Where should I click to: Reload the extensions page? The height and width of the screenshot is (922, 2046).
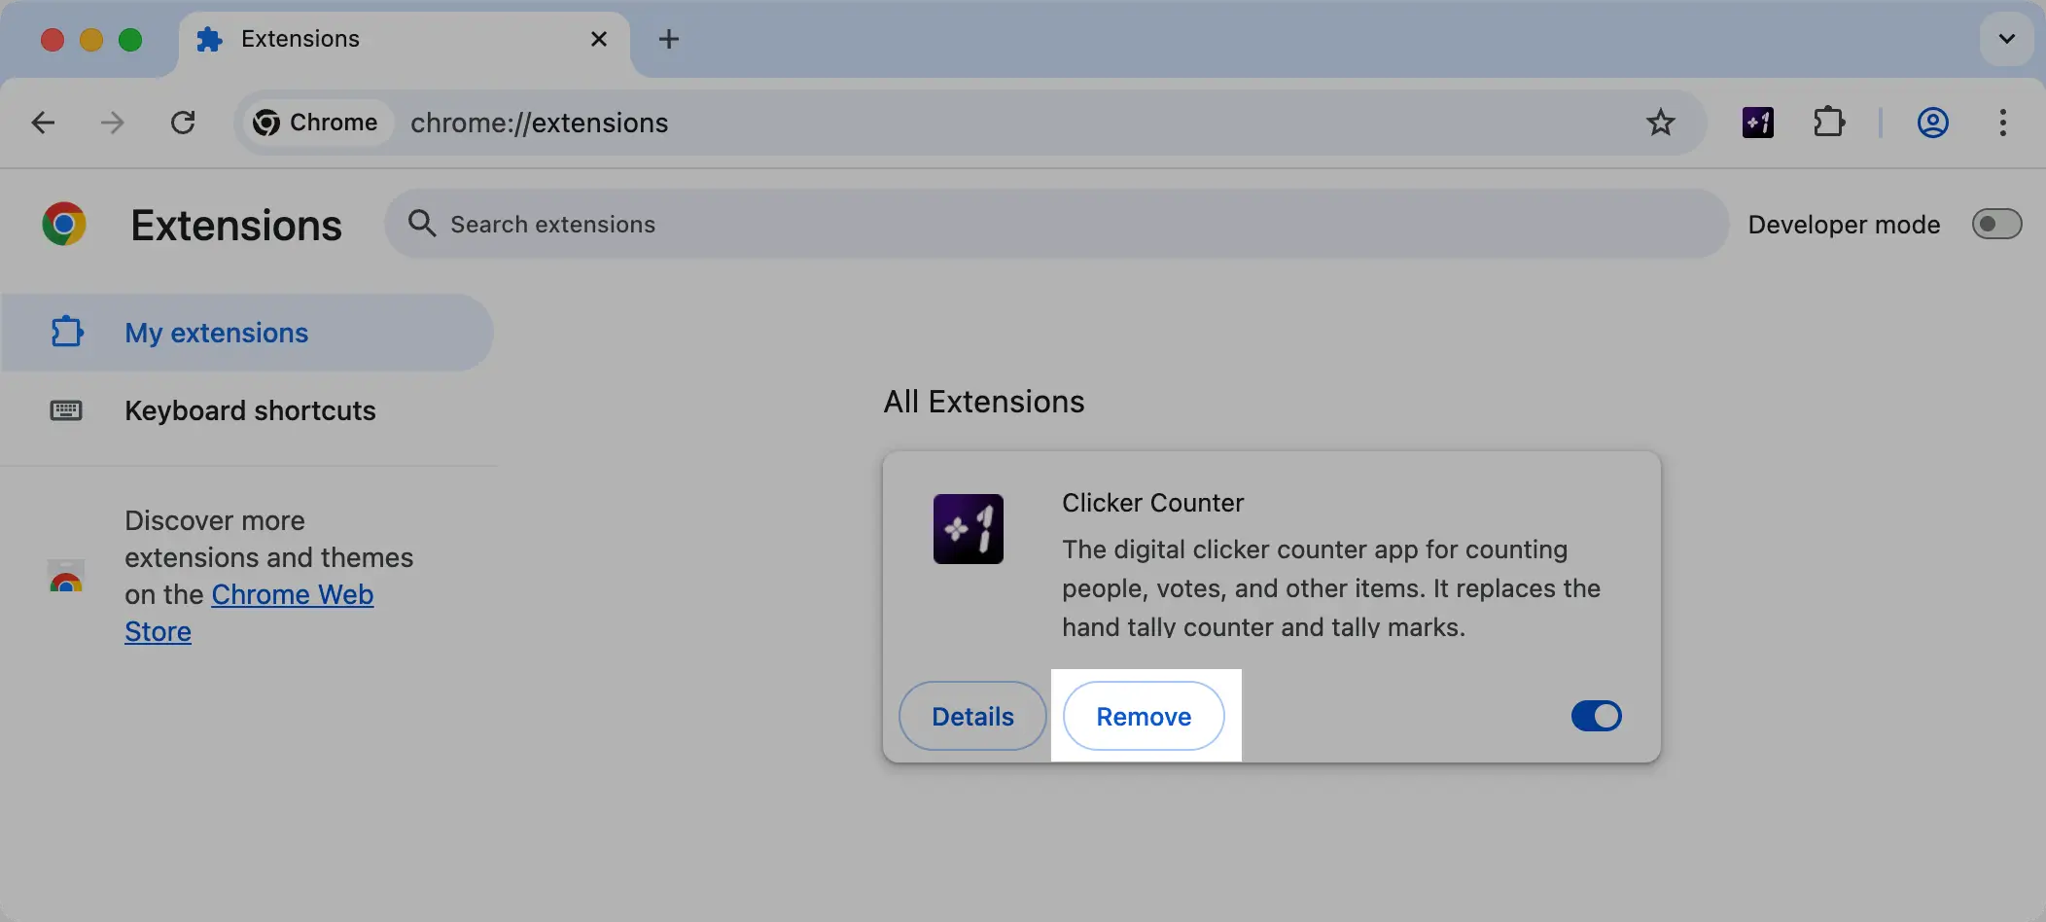[183, 123]
